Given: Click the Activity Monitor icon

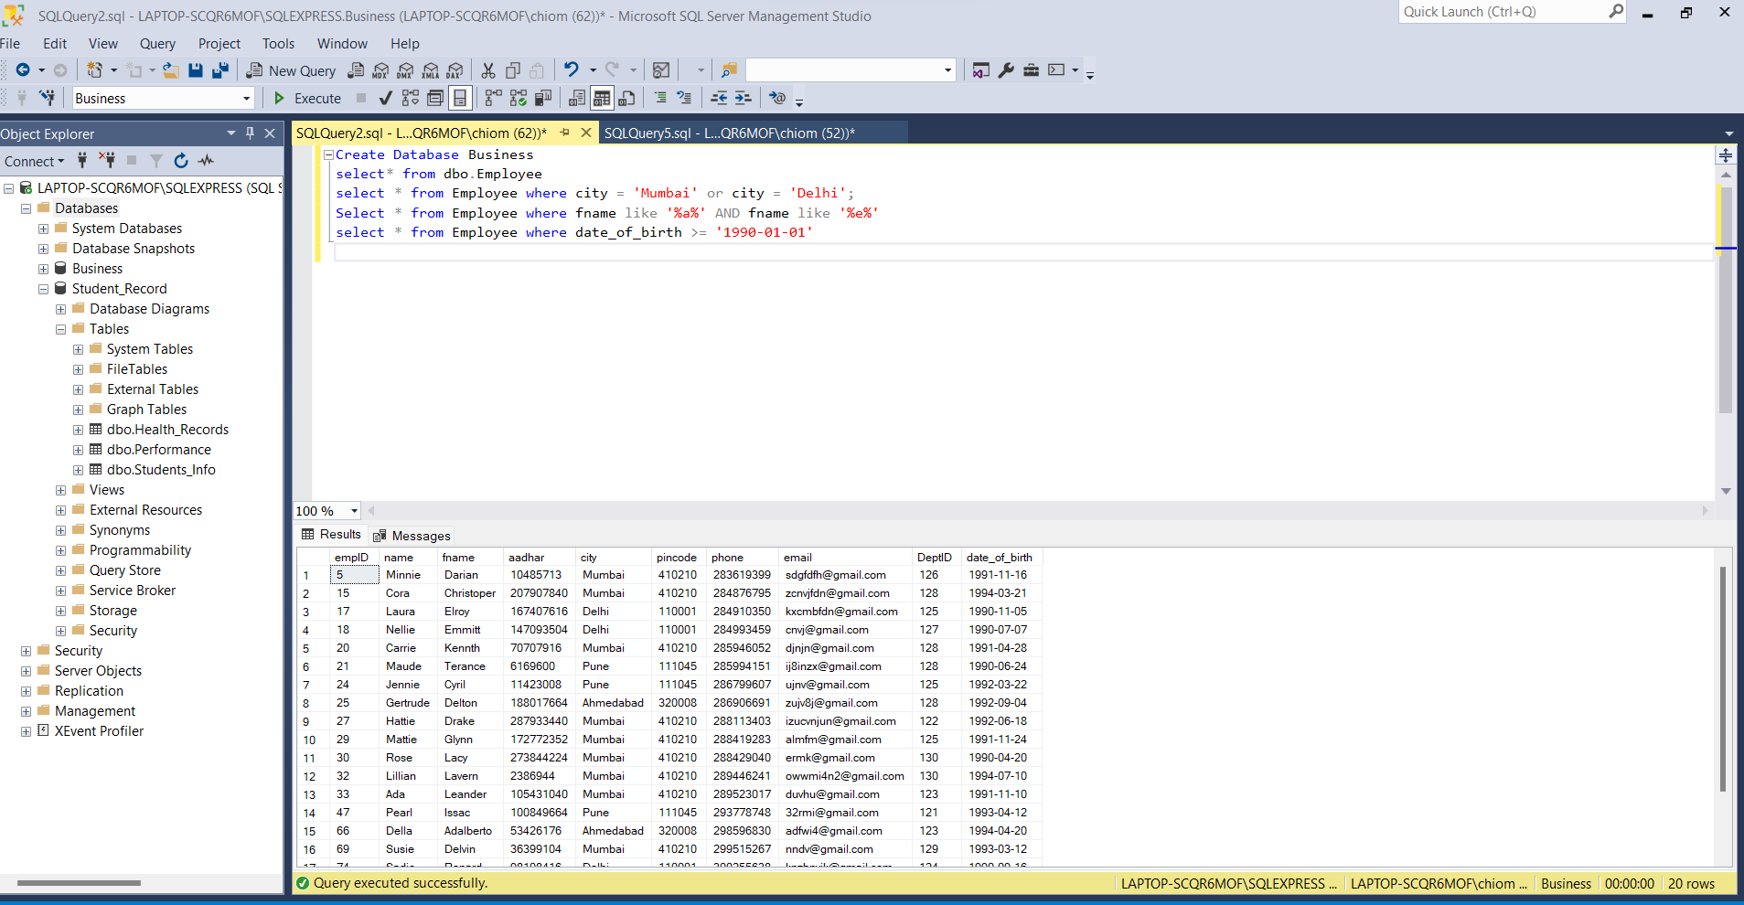Looking at the screenshot, I should coord(206,160).
